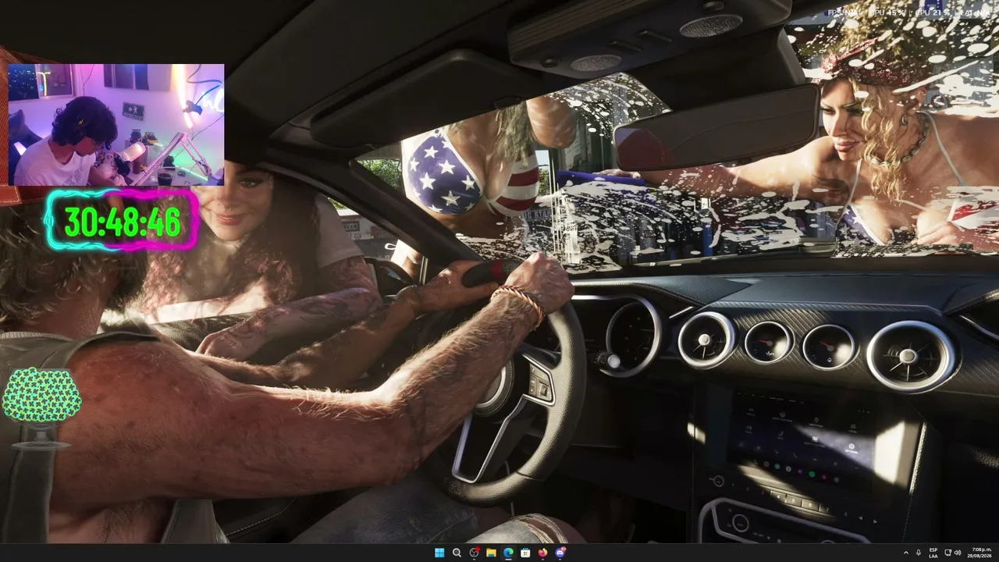Click the CPU 21 % readout

coord(932,12)
